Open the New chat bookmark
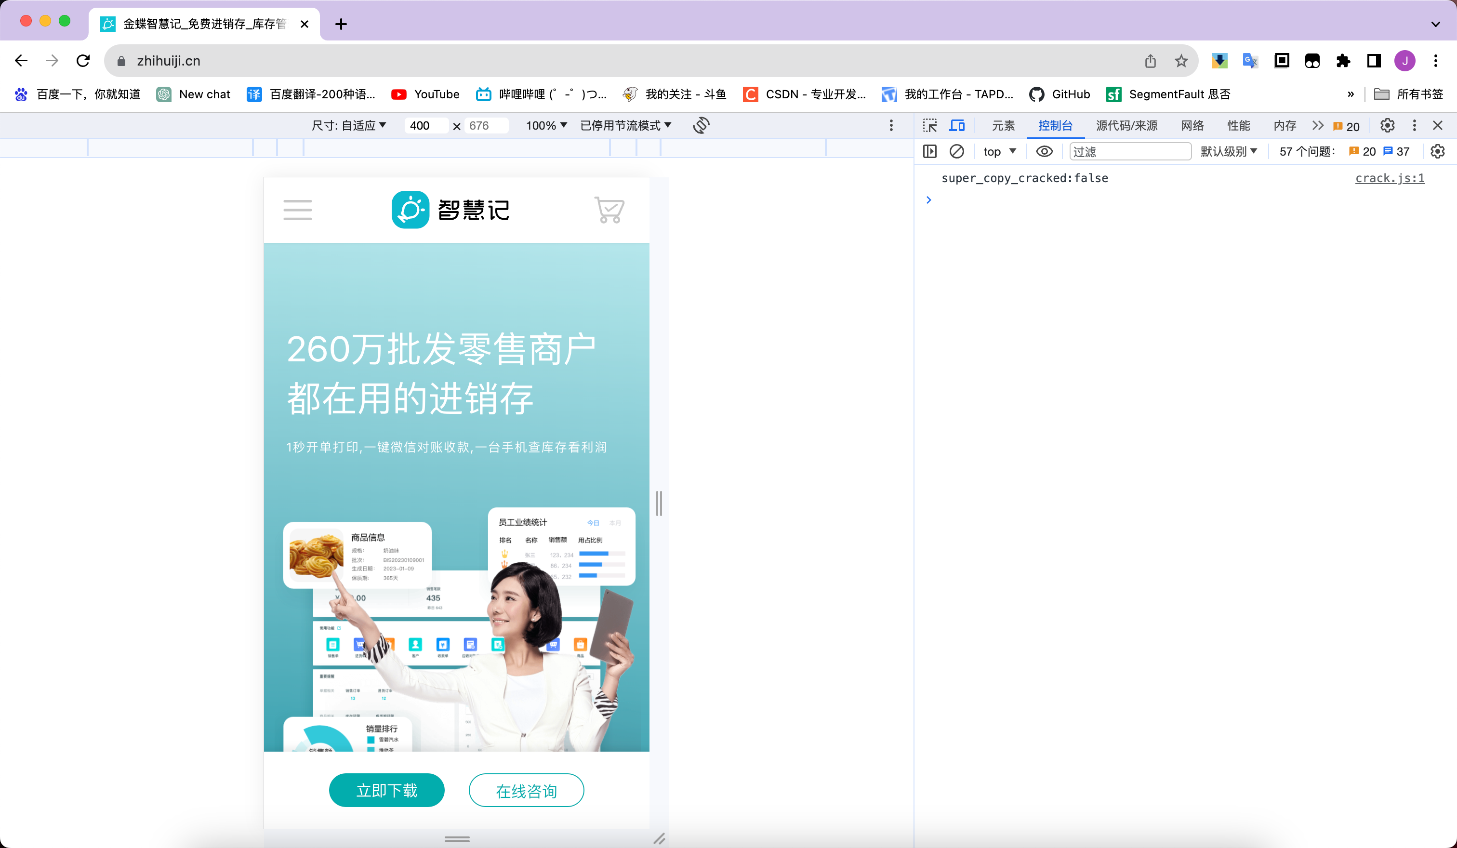The image size is (1457, 848). point(194,94)
